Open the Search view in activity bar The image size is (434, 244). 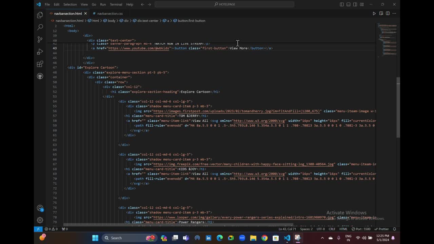pos(40,27)
